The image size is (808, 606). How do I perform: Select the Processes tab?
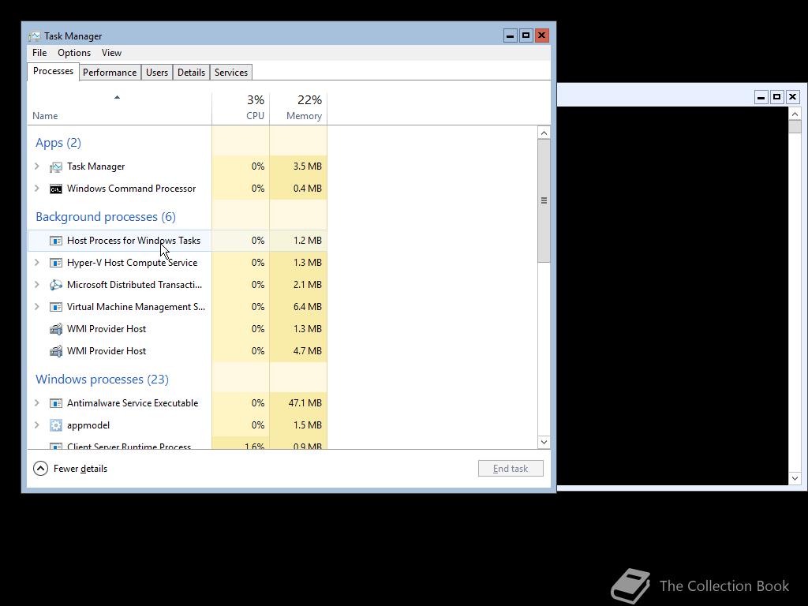pyautogui.click(x=53, y=71)
